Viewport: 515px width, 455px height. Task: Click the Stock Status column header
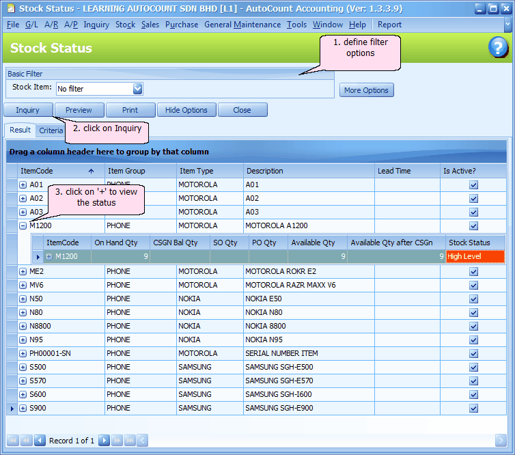(475, 243)
